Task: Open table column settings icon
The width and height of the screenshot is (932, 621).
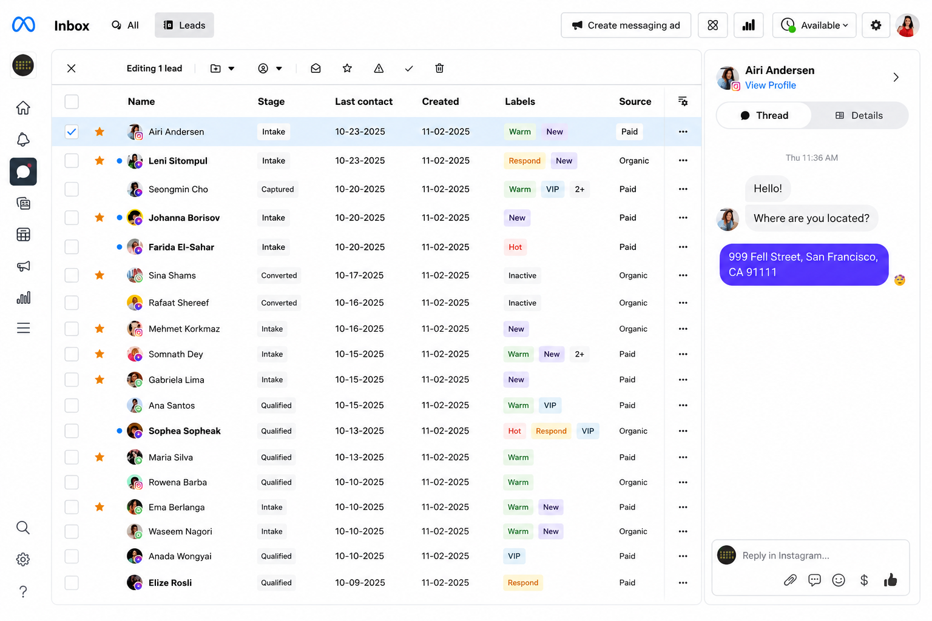Action: point(683,101)
